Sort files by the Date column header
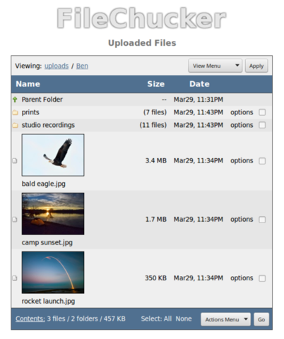This screenshot has width=284, height=339. (x=199, y=84)
